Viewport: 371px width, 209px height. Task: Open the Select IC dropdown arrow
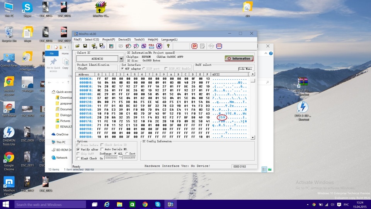121,58
